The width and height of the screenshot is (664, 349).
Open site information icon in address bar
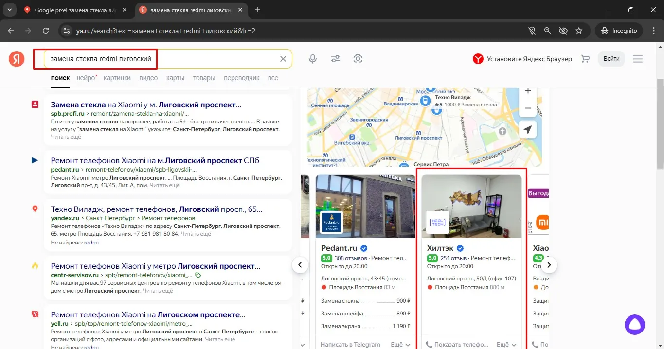pos(67,30)
